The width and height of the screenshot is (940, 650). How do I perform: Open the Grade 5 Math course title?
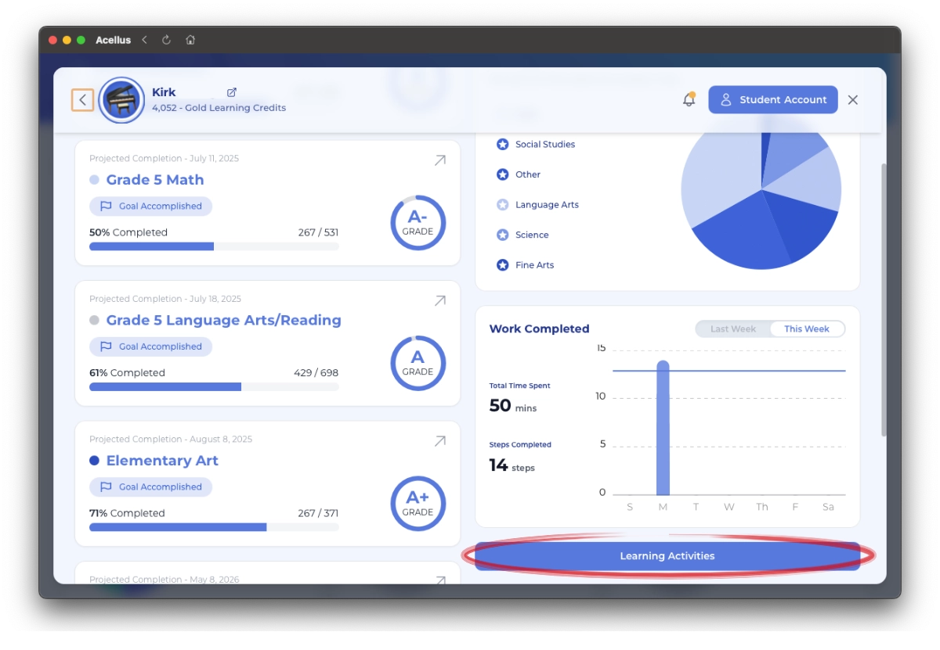(155, 180)
